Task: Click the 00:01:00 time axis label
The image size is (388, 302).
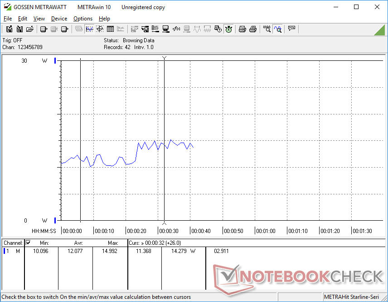Action: (x=266, y=231)
